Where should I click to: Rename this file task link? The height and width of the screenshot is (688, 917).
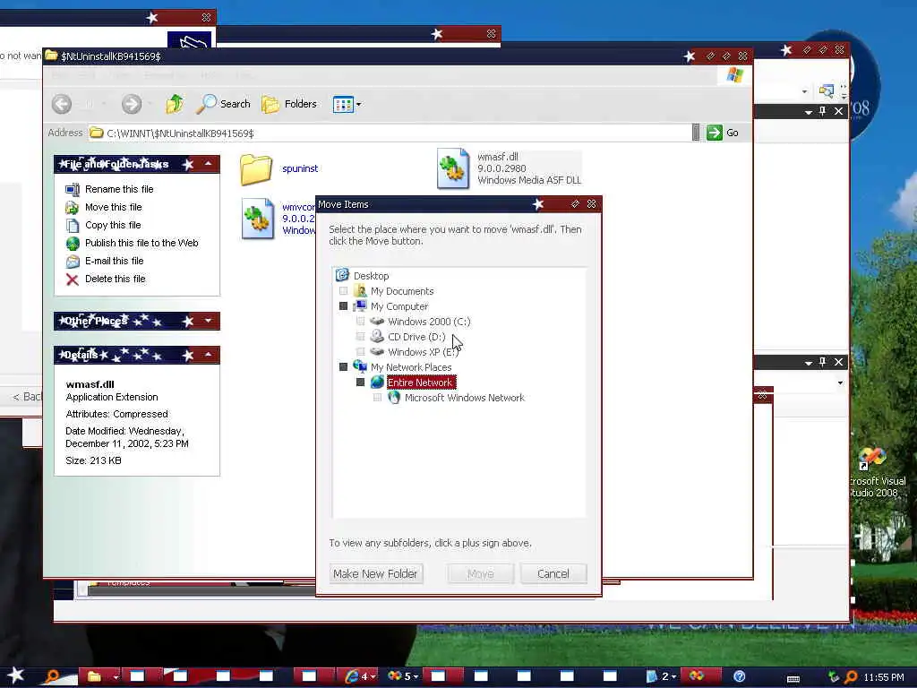pyautogui.click(x=119, y=189)
